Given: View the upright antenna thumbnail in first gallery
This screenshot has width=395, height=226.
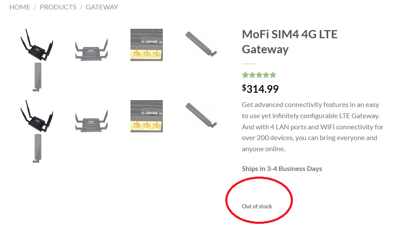Looking at the screenshot, I should coord(37,76).
